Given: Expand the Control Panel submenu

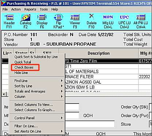Looking at the screenshot, I should pyautogui.click(x=37, y=118).
